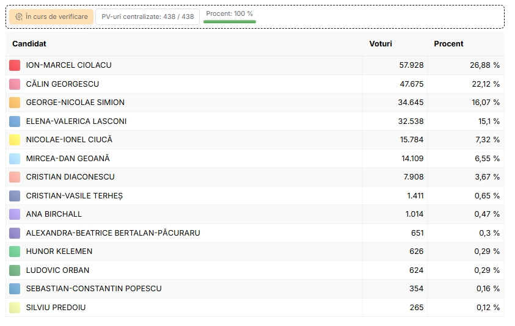Click the green Procent 100% progress bar
Screen dimensions: 515x326
click(x=230, y=21)
